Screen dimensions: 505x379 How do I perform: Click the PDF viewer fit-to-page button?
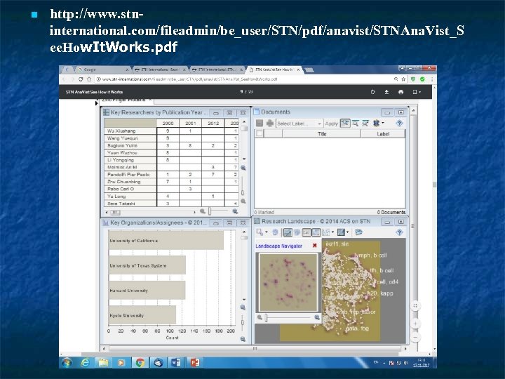[415, 305]
